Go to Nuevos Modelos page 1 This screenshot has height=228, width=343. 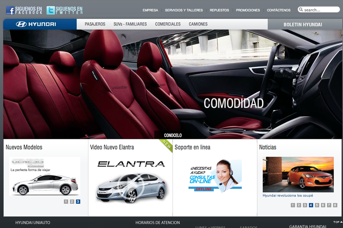66,202
